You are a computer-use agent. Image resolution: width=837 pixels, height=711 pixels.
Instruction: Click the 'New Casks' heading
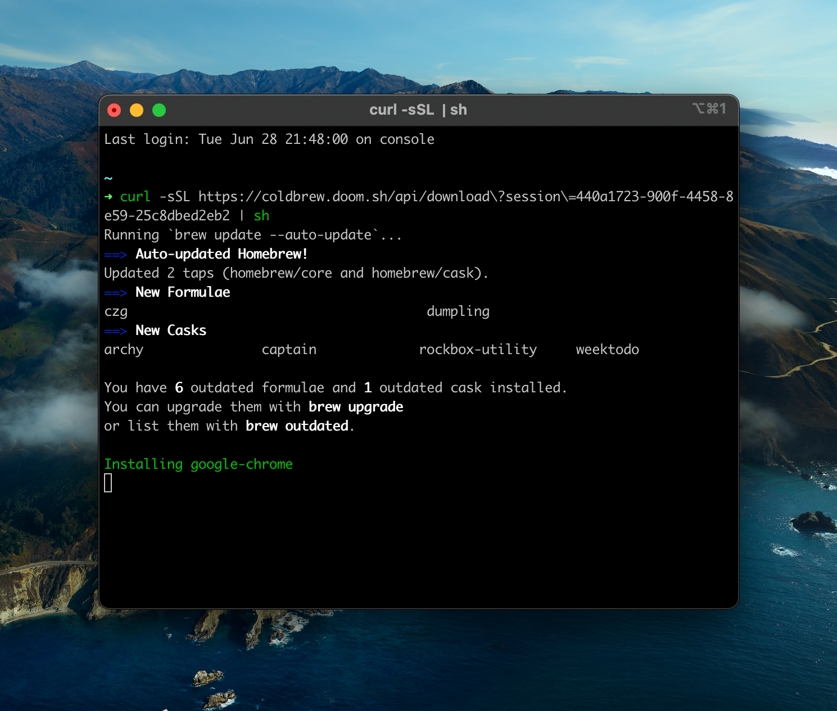pos(171,330)
